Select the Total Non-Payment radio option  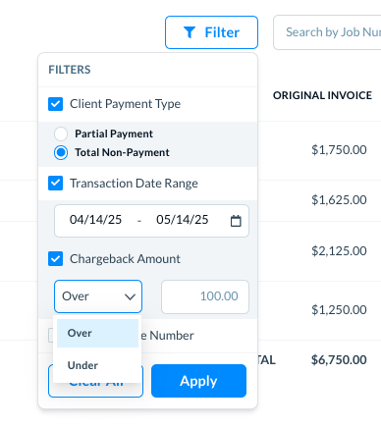[x=61, y=152]
